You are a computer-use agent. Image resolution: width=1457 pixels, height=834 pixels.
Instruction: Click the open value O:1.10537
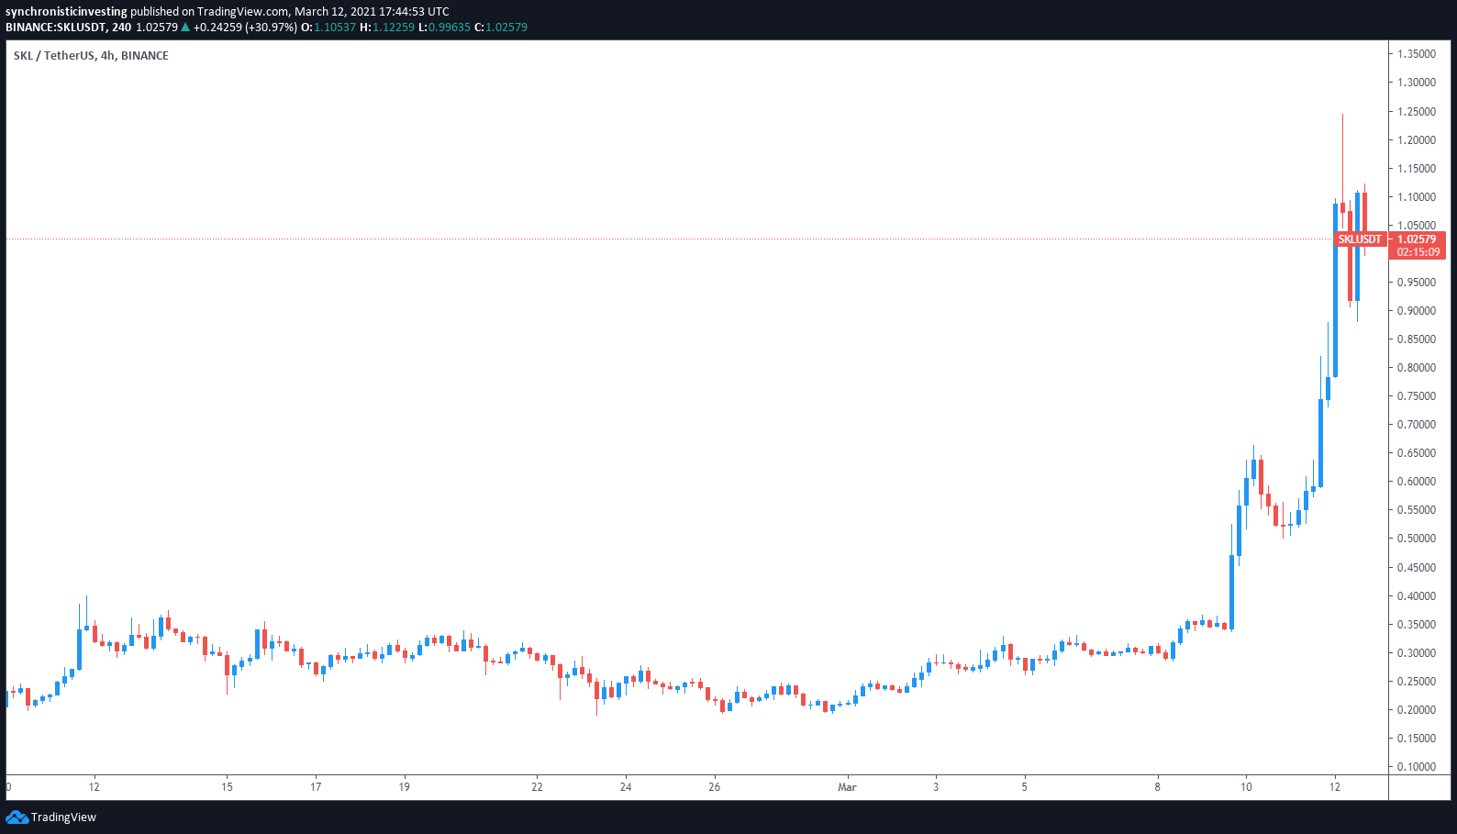tap(328, 28)
